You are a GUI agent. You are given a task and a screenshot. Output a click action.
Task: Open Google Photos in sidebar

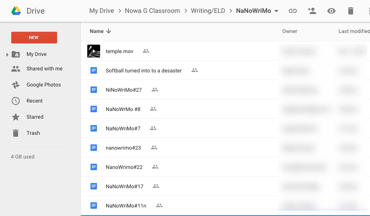pyautogui.click(x=44, y=85)
